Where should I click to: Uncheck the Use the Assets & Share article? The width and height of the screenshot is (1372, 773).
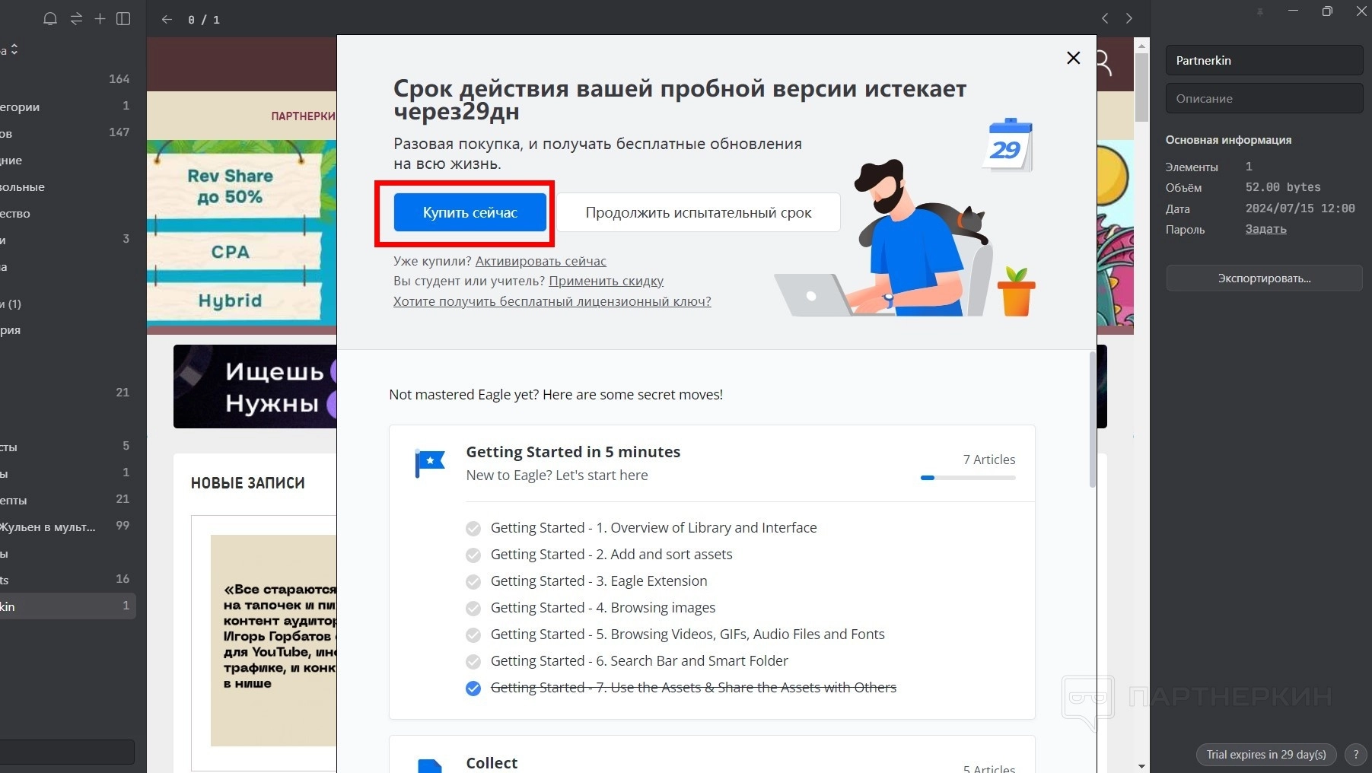pyautogui.click(x=473, y=689)
